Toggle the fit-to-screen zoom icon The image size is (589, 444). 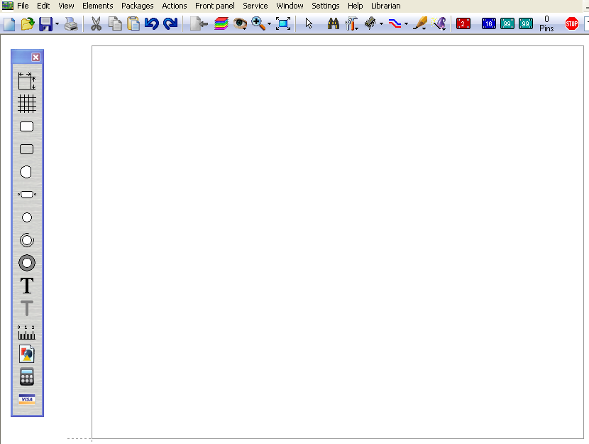283,24
